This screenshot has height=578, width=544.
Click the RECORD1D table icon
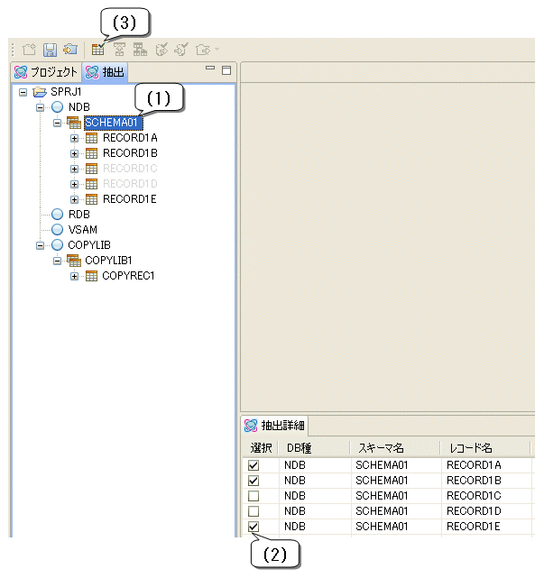tap(91, 184)
